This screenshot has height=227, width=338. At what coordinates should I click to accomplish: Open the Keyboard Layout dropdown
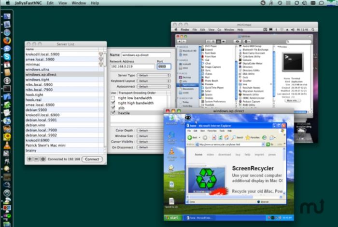point(154,81)
